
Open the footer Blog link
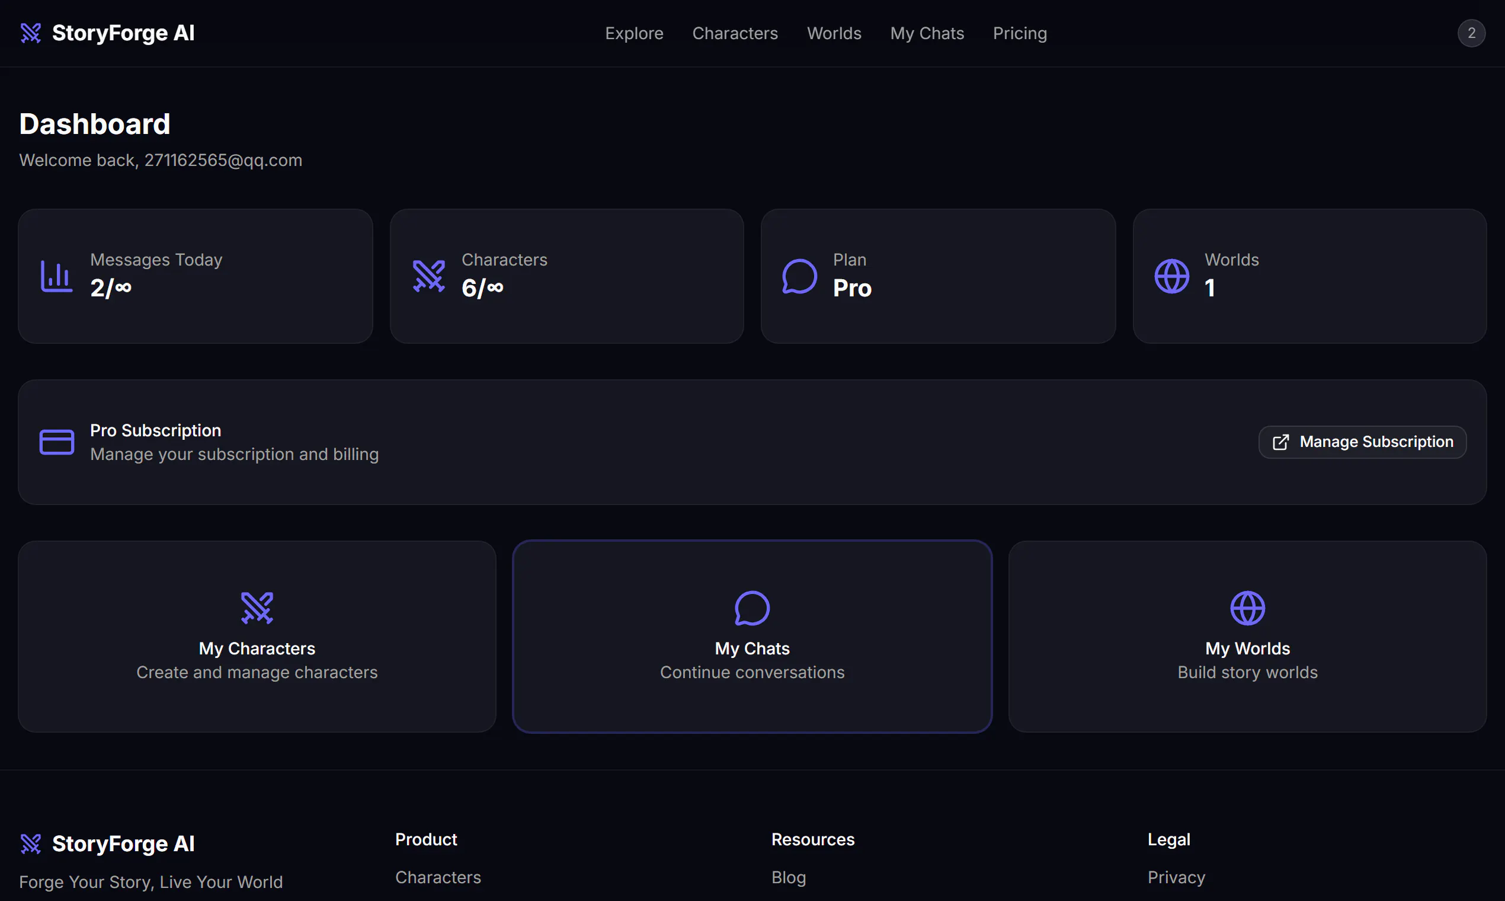tap(787, 877)
